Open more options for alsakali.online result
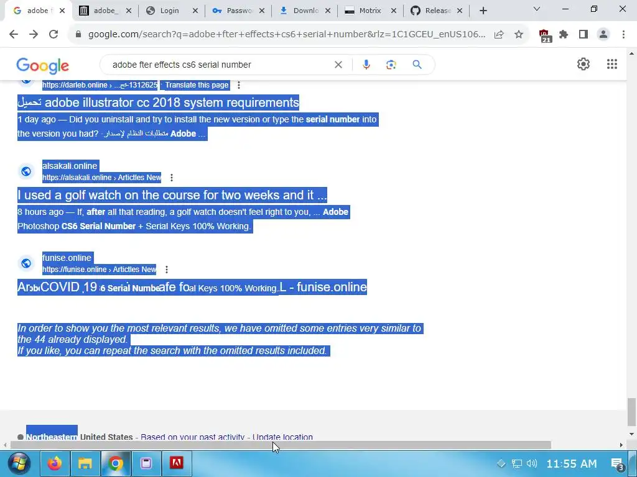 (x=172, y=178)
